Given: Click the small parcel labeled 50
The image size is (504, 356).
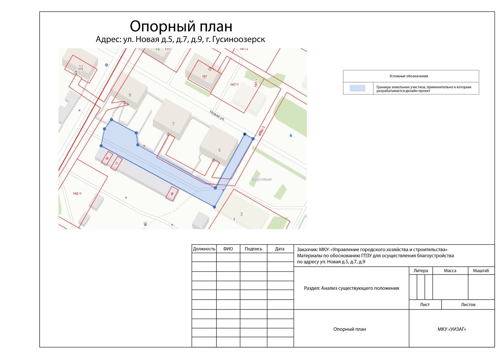Looking at the screenshot, I should click(107, 158).
